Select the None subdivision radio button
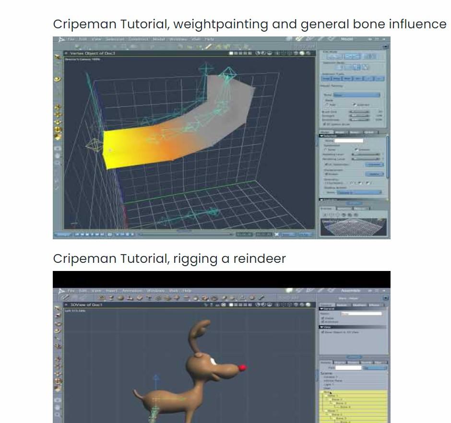Viewport: 451px width, 423px height. (326, 150)
